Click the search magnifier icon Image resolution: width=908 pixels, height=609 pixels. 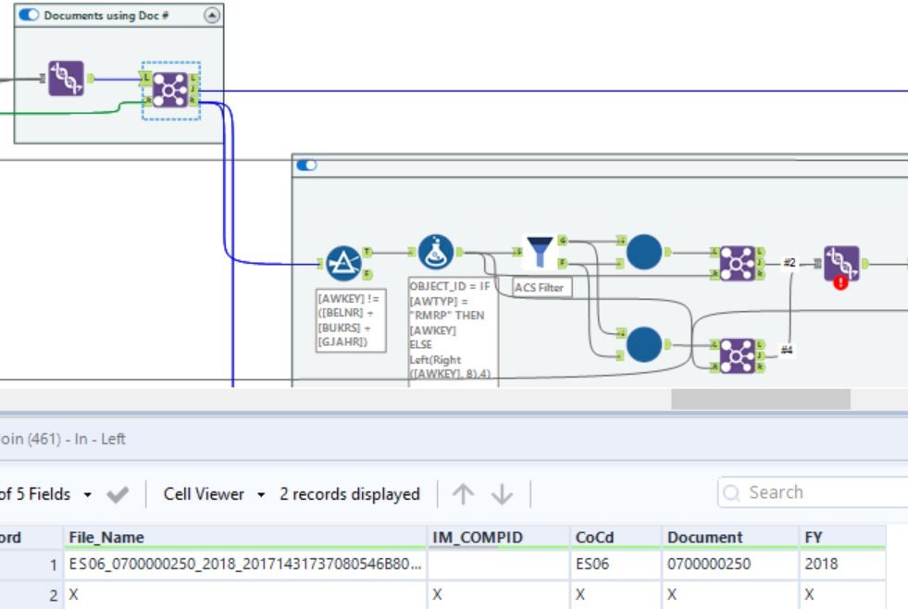point(731,493)
